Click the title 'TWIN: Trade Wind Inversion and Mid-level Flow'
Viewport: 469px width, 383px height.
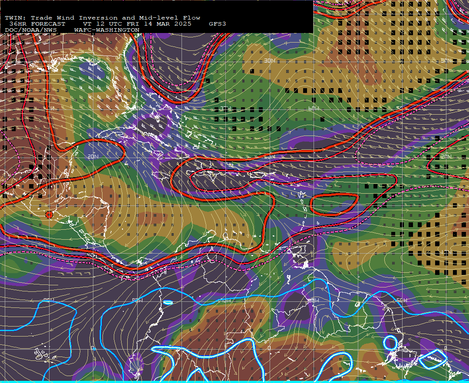click(x=102, y=18)
